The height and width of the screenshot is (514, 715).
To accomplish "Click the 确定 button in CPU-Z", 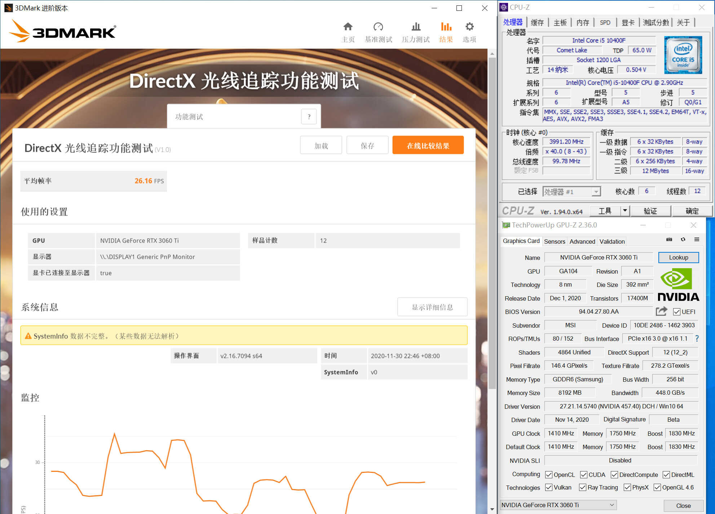I will pos(692,211).
